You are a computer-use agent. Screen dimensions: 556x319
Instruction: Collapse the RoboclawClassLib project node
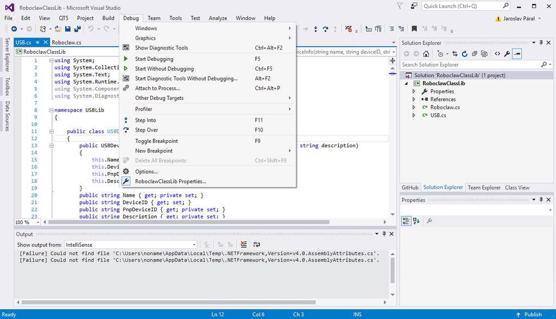(x=406, y=84)
